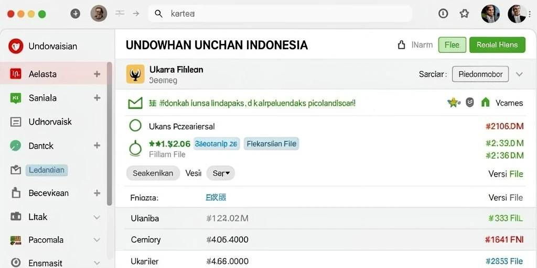Click the plus next to Becevikaan
This screenshot has width=537, height=268.
pyautogui.click(x=97, y=193)
